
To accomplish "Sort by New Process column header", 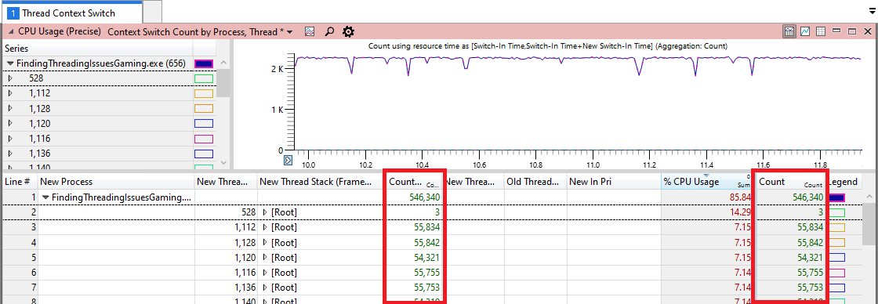I will click(x=117, y=182).
